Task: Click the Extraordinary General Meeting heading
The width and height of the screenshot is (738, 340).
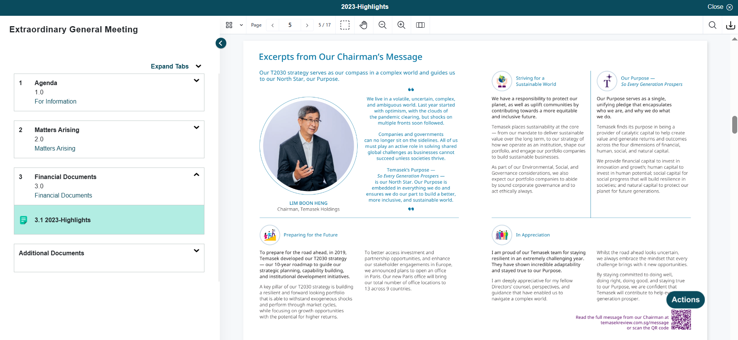Action: 74,29
